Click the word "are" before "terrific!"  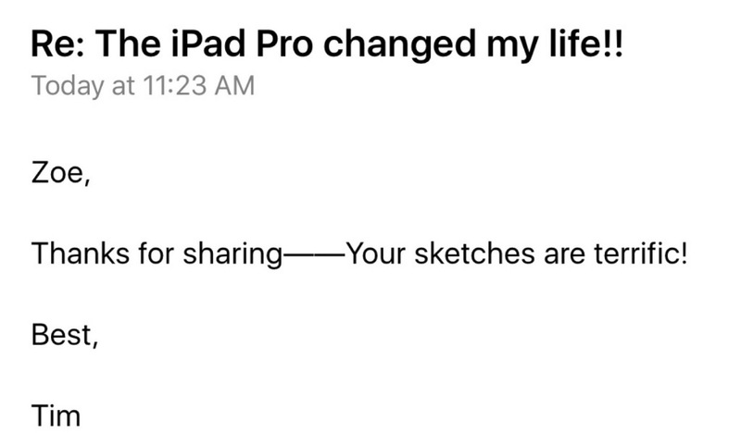point(565,255)
